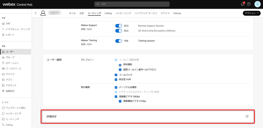Open ロケーション in the sidebar
Image resolution: width=263 pixels, height=128 pixels.
[11, 63]
